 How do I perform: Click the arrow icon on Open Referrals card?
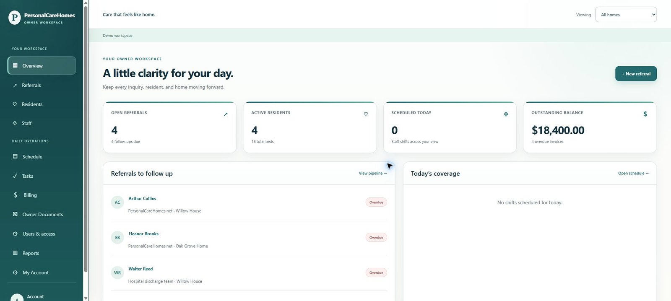pyautogui.click(x=226, y=114)
